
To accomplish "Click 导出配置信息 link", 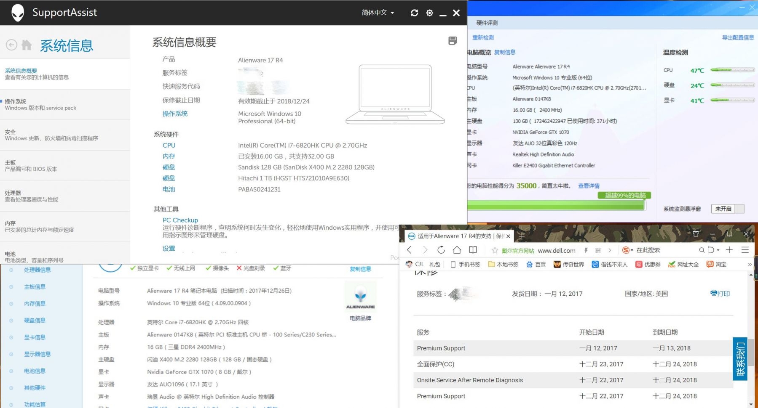I will tap(738, 37).
